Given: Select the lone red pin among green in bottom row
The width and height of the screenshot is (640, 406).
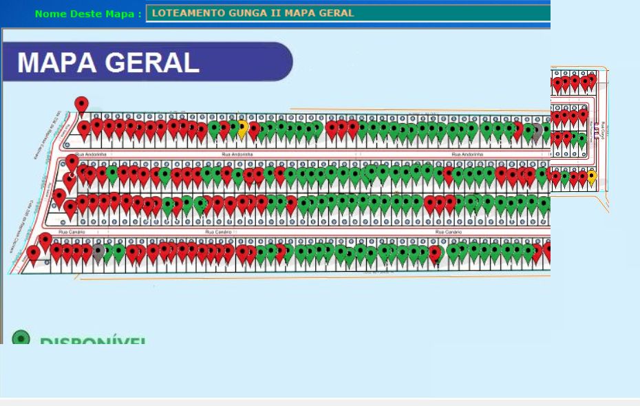Looking at the screenshot, I should click(434, 253).
